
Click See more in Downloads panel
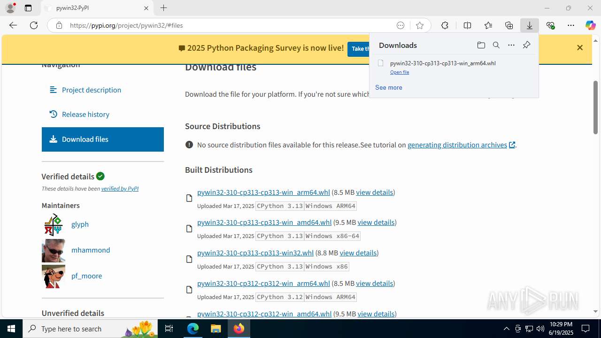388,87
